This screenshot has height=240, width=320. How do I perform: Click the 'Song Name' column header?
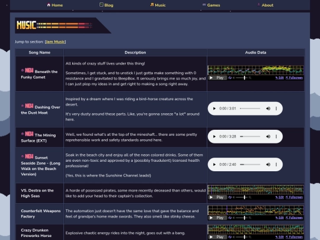click(40, 53)
